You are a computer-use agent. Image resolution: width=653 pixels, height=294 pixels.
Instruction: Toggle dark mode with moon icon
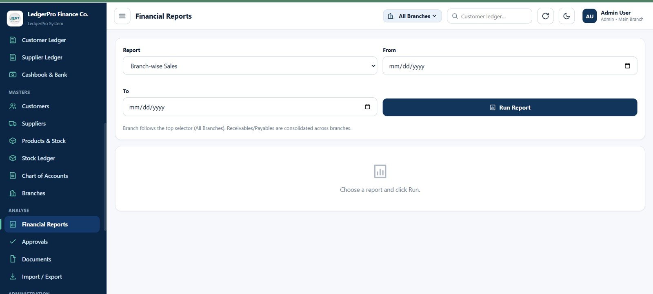point(566,16)
